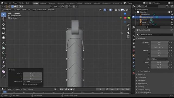The height and width of the screenshot is (98, 174).
Task: Select the Move tool
Action: point(4,24)
